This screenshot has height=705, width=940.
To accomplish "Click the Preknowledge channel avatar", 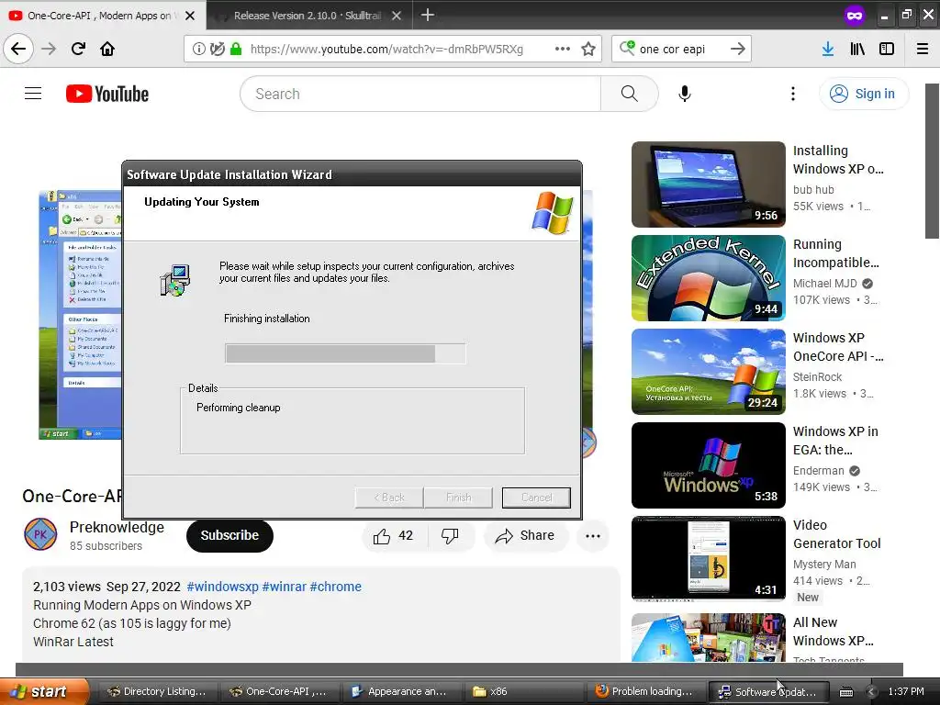I will click(x=40, y=534).
